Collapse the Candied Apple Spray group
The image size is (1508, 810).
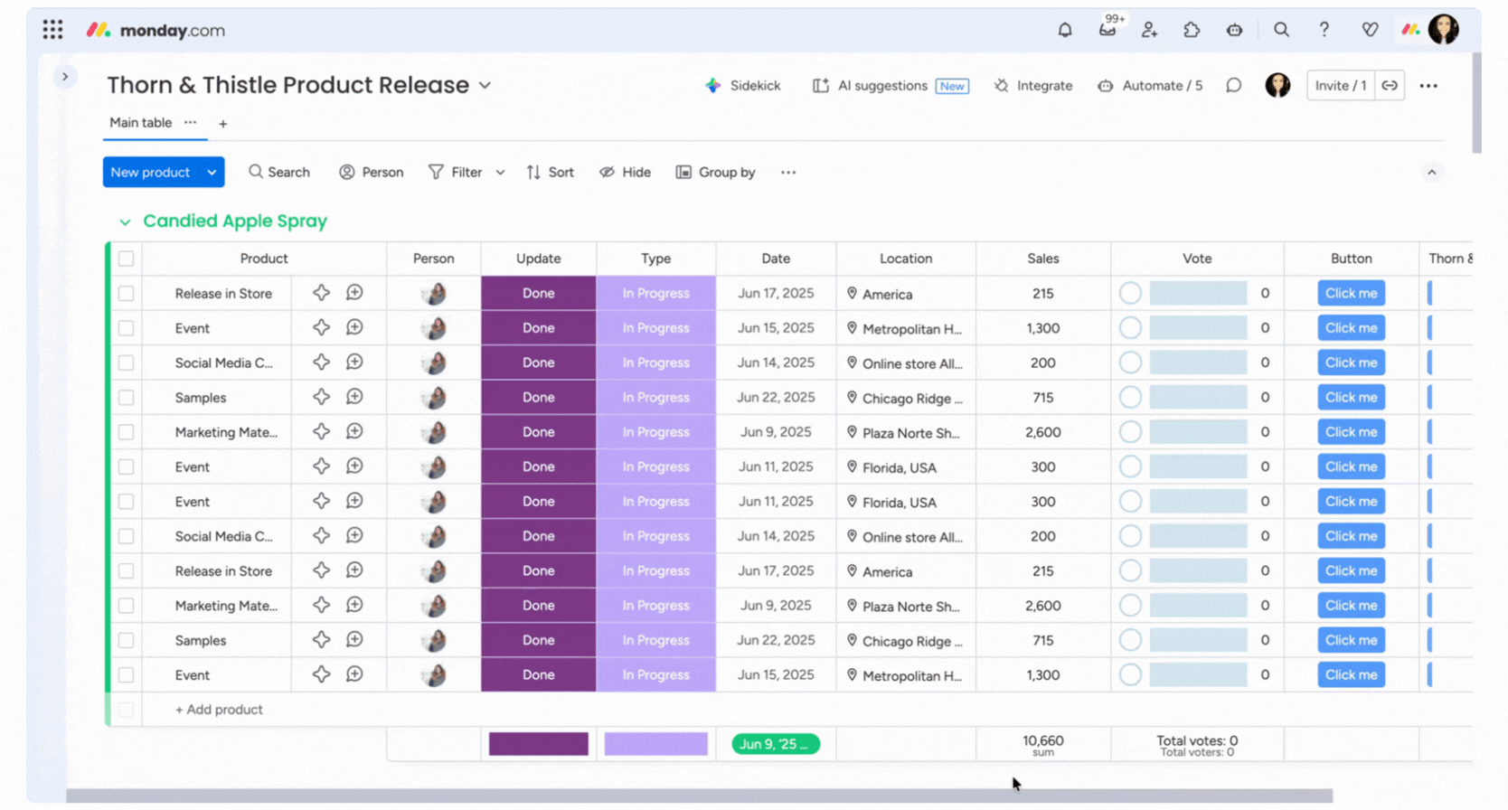click(x=125, y=221)
